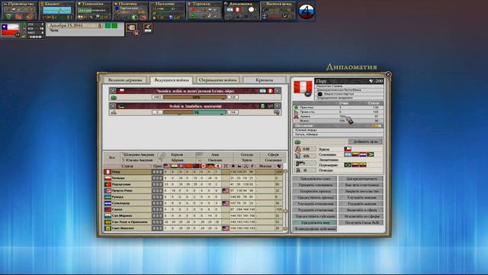Image resolution: width=488 pixels, height=275 pixels.
Task: Click the Argentina flag on first war banner
Action: (263, 91)
